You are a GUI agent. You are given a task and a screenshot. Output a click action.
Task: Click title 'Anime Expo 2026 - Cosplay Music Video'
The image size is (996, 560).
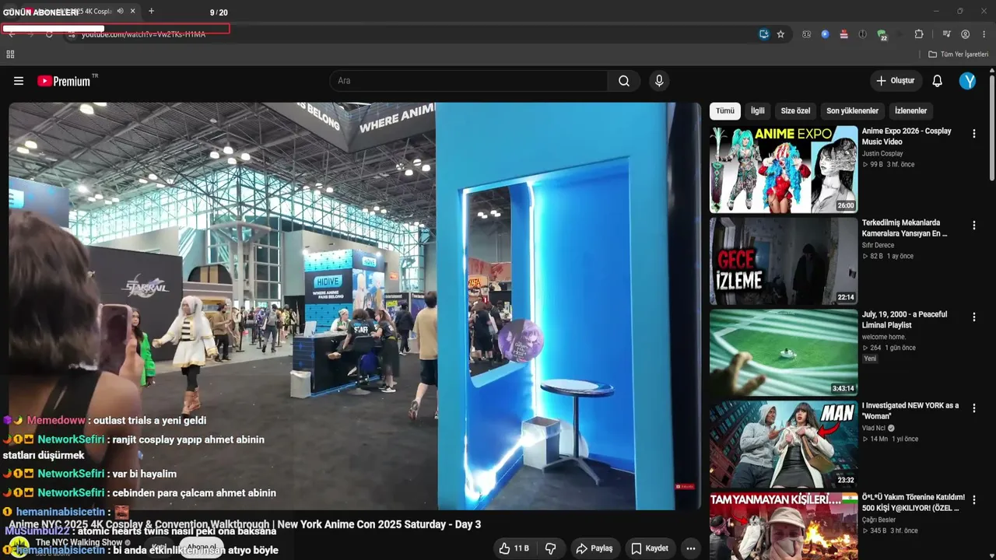pyautogui.click(x=907, y=136)
